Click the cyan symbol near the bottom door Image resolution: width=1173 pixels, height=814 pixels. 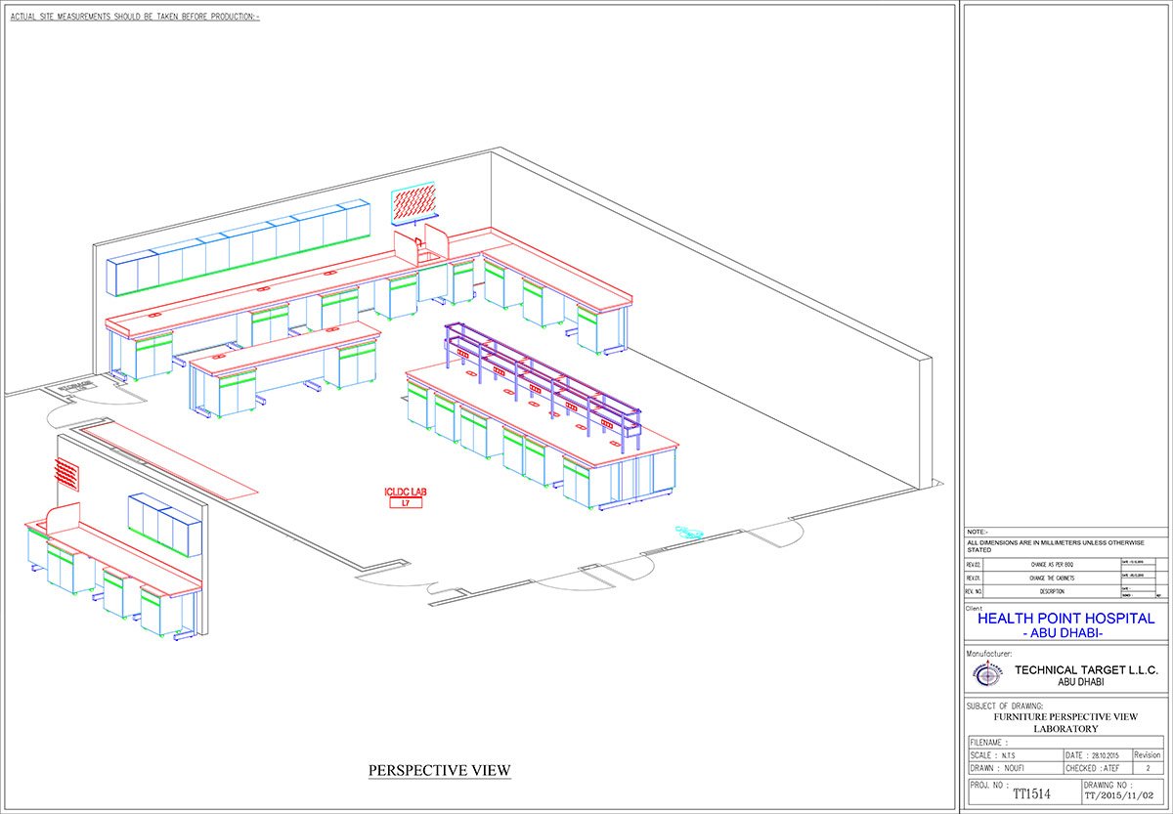688,532
